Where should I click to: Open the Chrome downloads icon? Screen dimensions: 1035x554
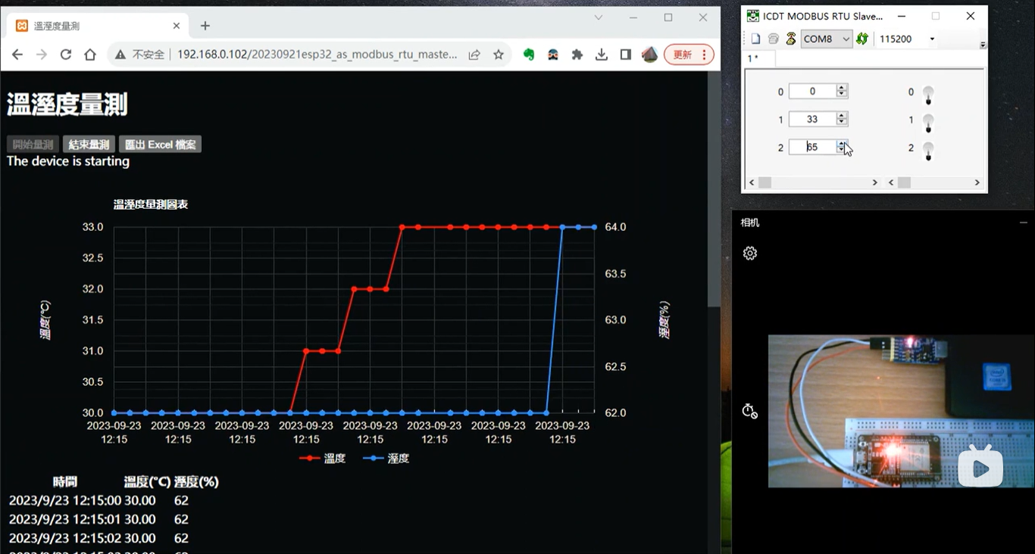point(602,54)
